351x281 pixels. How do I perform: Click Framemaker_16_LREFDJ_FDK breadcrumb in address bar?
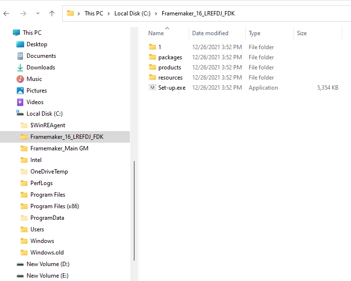coord(198,13)
